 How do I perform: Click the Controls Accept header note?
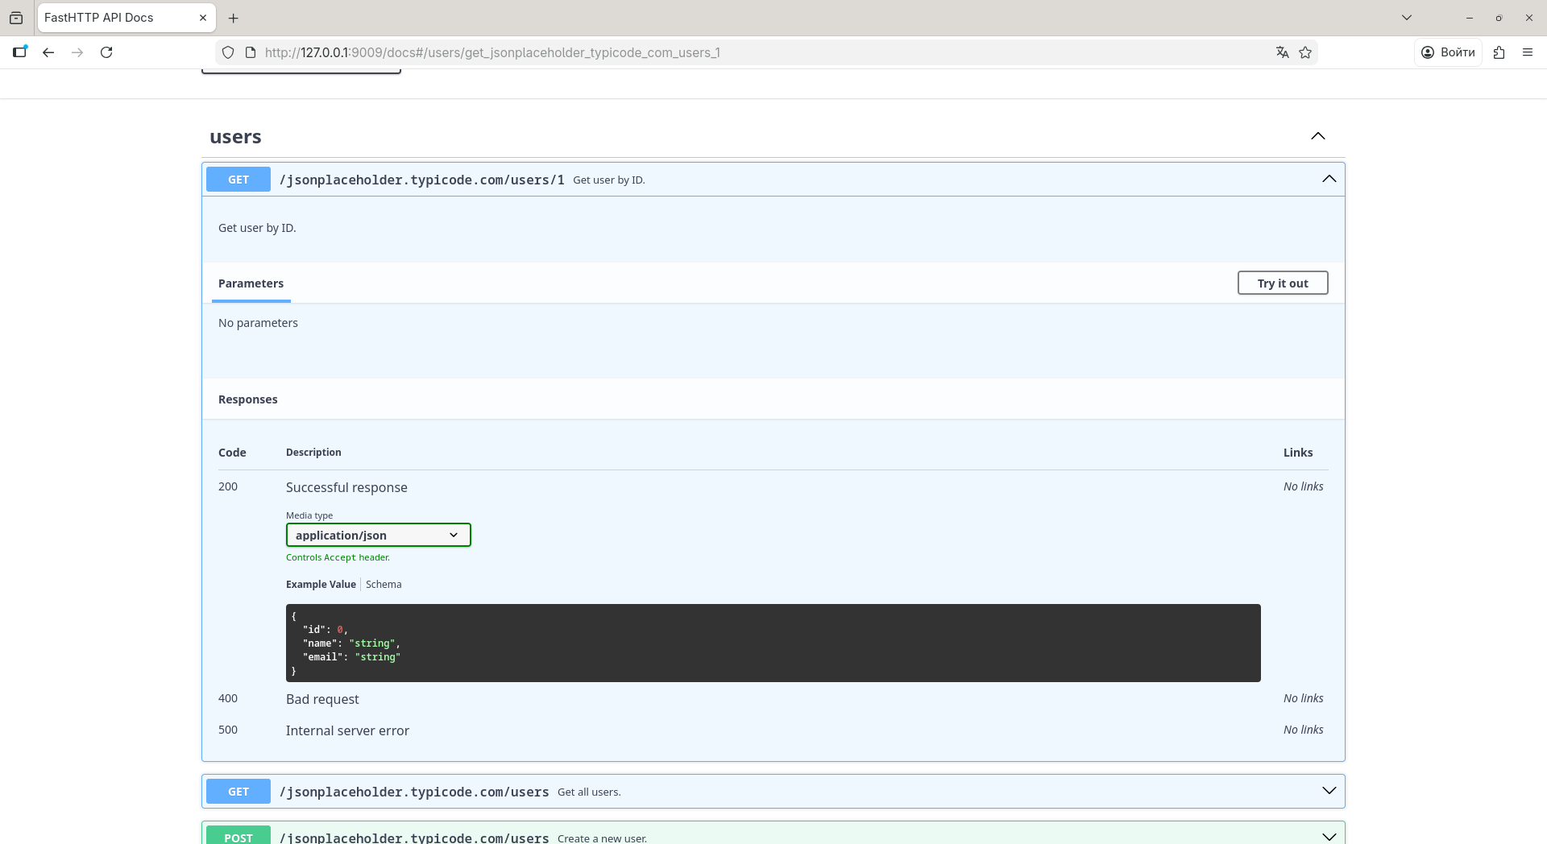tap(338, 557)
